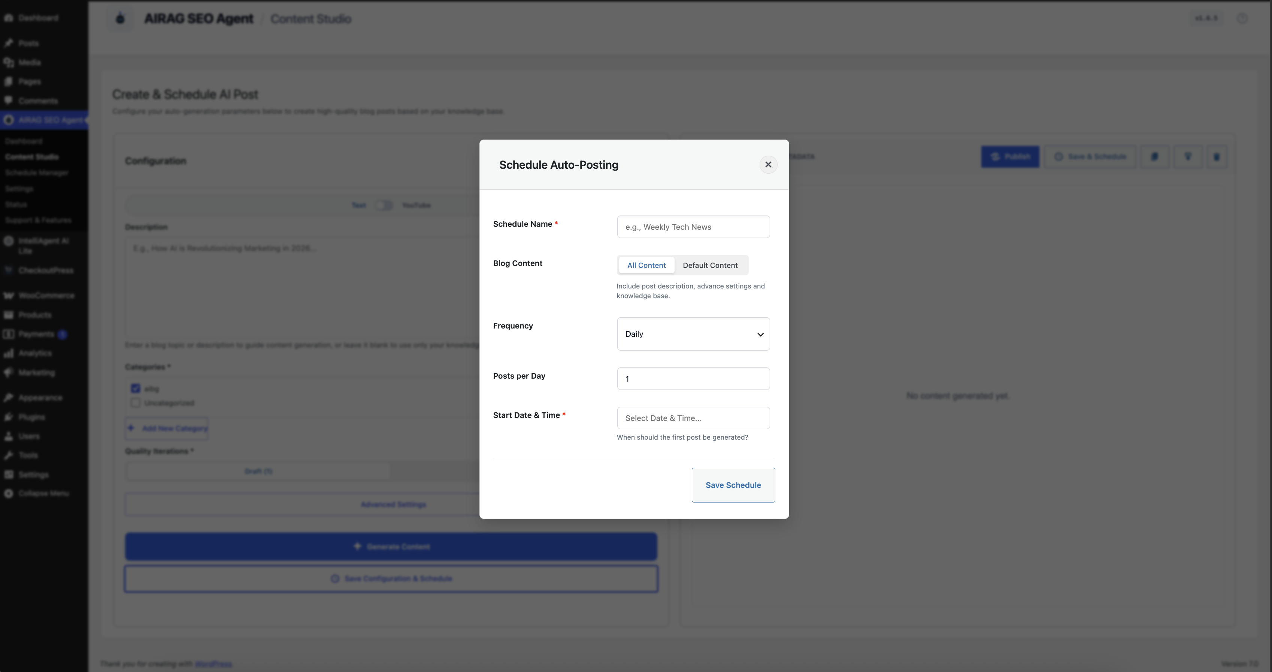1272x672 pixels.
Task: Open the Frequency dropdown showing Daily
Action: pos(693,334)
